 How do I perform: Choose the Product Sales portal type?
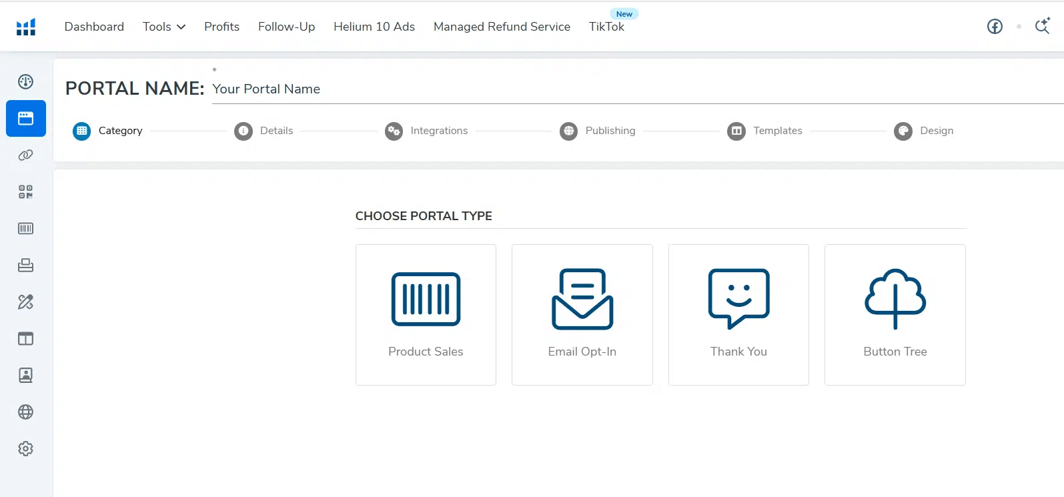[x=426, y=314]
